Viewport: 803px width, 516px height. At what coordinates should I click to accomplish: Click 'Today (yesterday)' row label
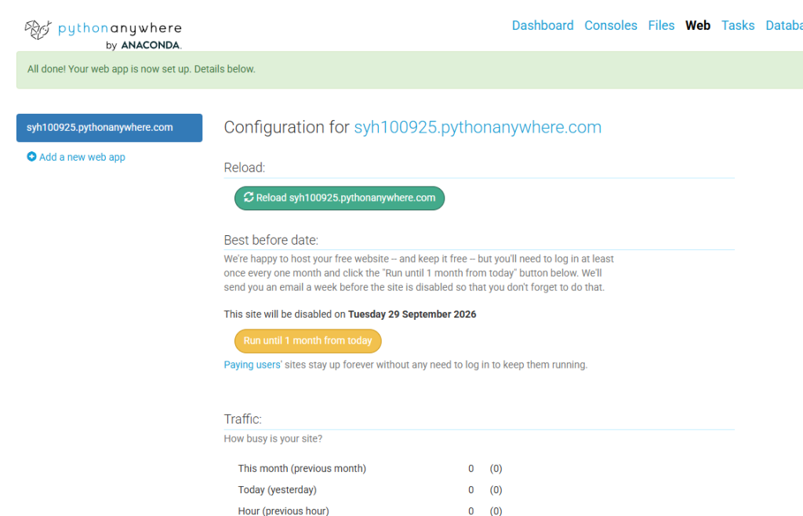coord(277,490)
